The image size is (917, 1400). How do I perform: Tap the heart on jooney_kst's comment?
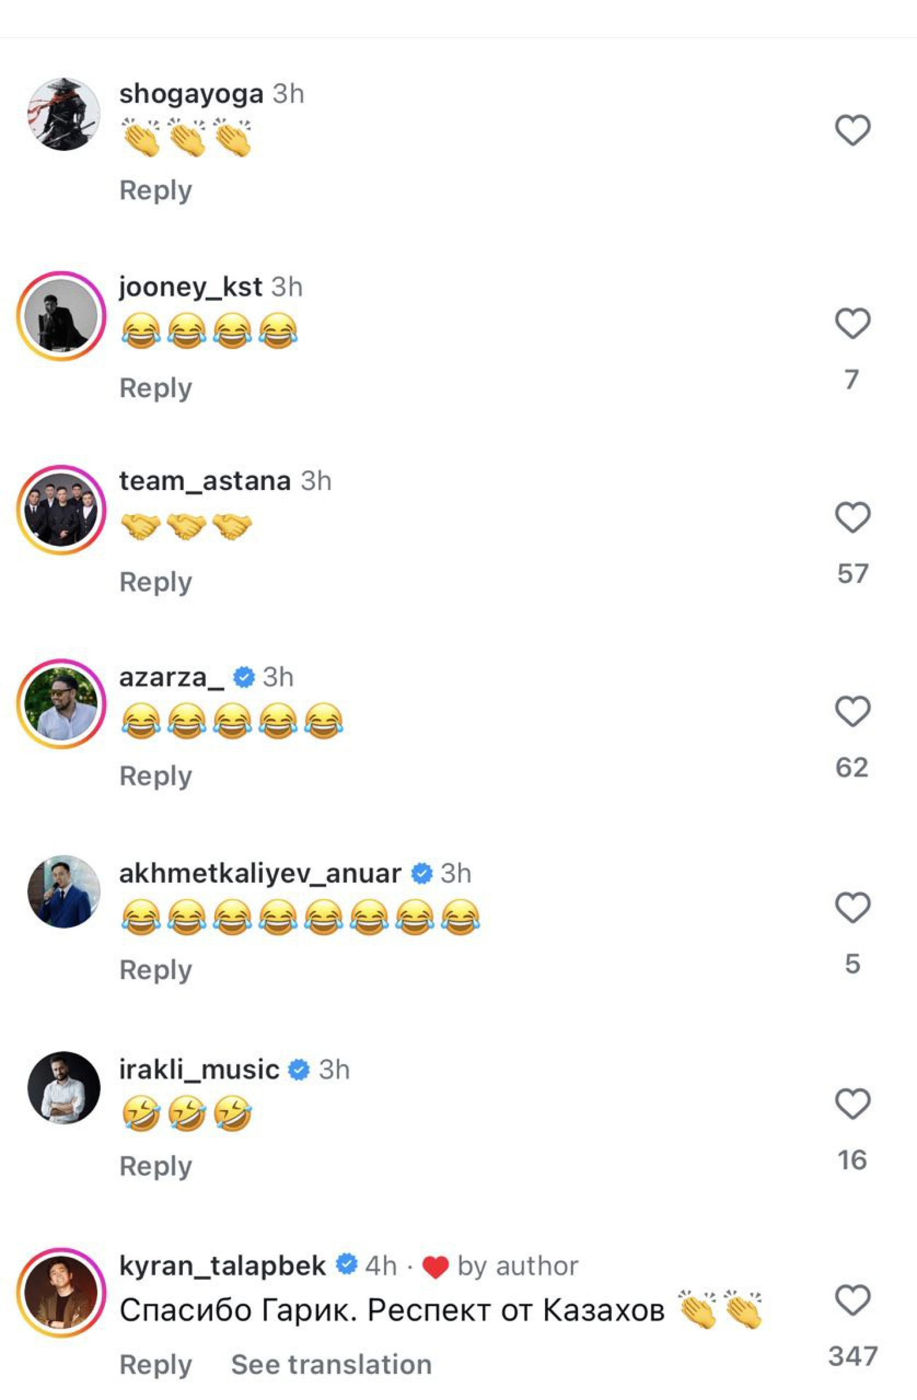tap(853, 324)
